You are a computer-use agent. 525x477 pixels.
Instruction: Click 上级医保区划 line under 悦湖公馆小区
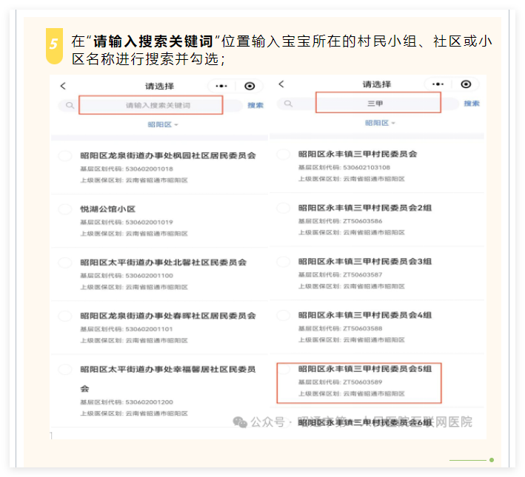click(134, 234)
